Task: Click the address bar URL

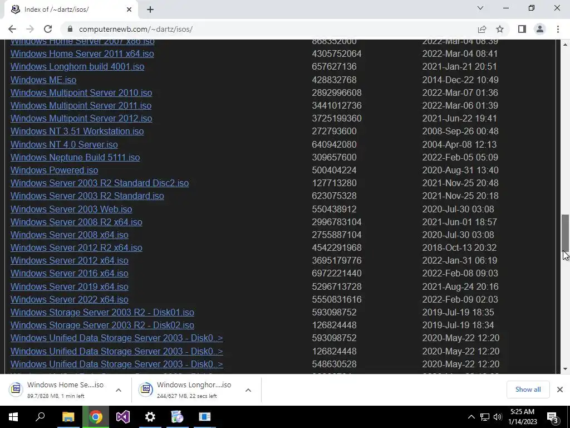Action: tap(136, 29)
